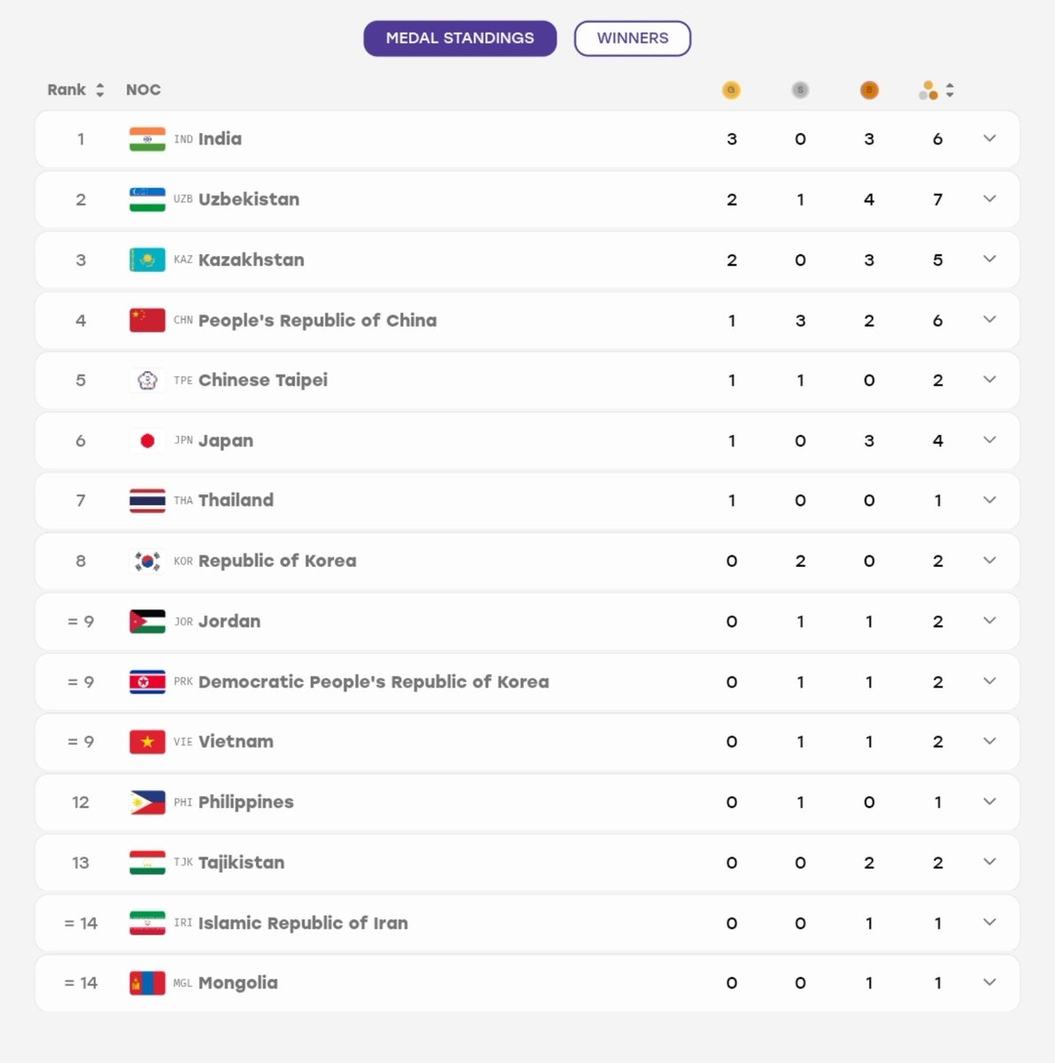This screenshot has width=1055, height=1063.
Task: Click the Philippines rank 12
Action: [81, 802]
